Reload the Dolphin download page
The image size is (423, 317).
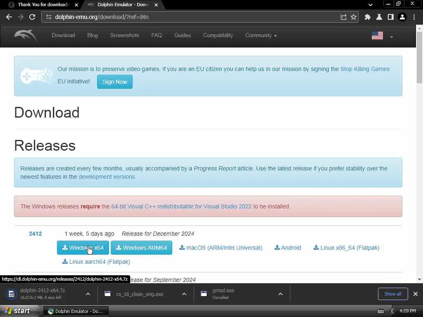tap(32, 17)
